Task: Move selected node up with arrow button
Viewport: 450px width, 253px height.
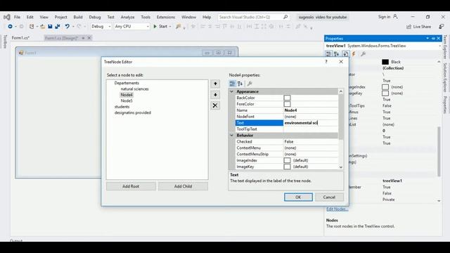Action: pyautogui.click(x=215, y=84)
